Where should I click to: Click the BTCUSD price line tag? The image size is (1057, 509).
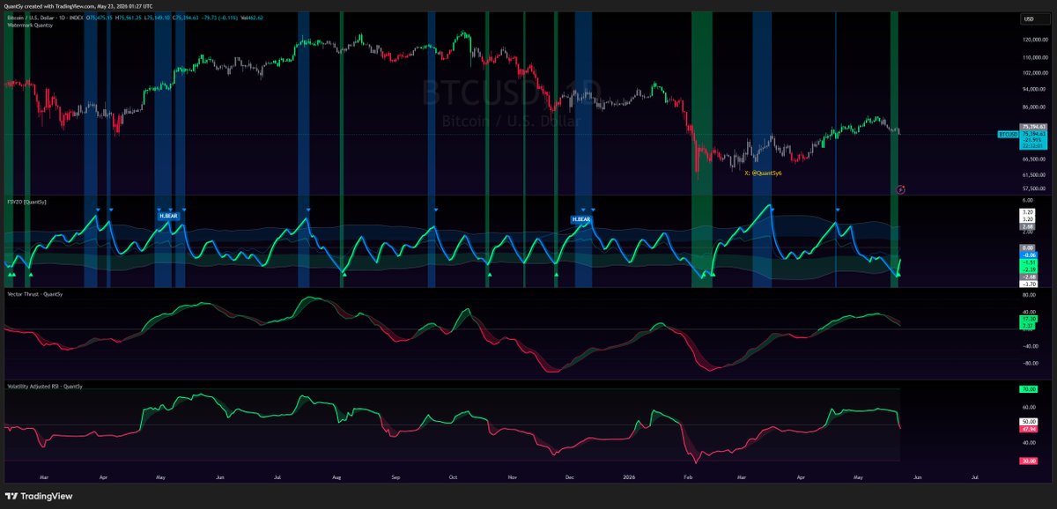1007,134
